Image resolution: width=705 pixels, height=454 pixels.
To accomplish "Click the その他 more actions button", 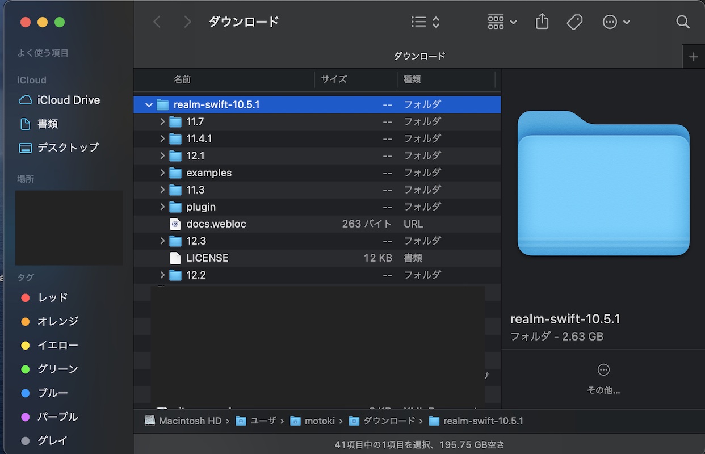I will [603, 379].
